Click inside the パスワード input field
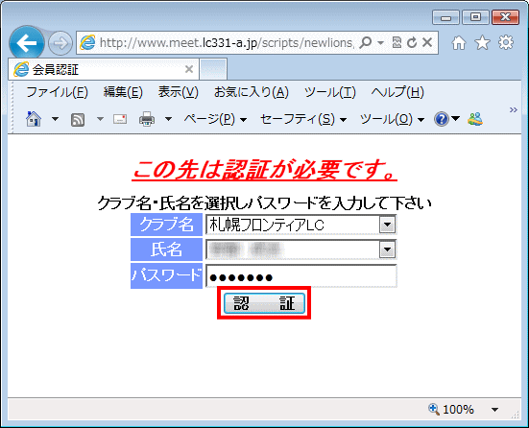The image size is (529, 428). click(301, 276)
